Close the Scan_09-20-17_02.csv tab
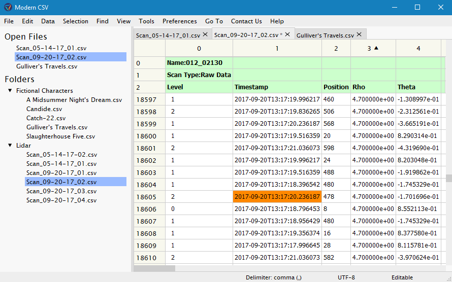This screenshot has height=282, width=452. 287,34
